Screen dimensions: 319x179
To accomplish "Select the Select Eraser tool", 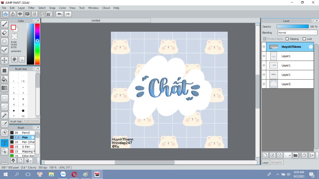I will pos(4,132).
